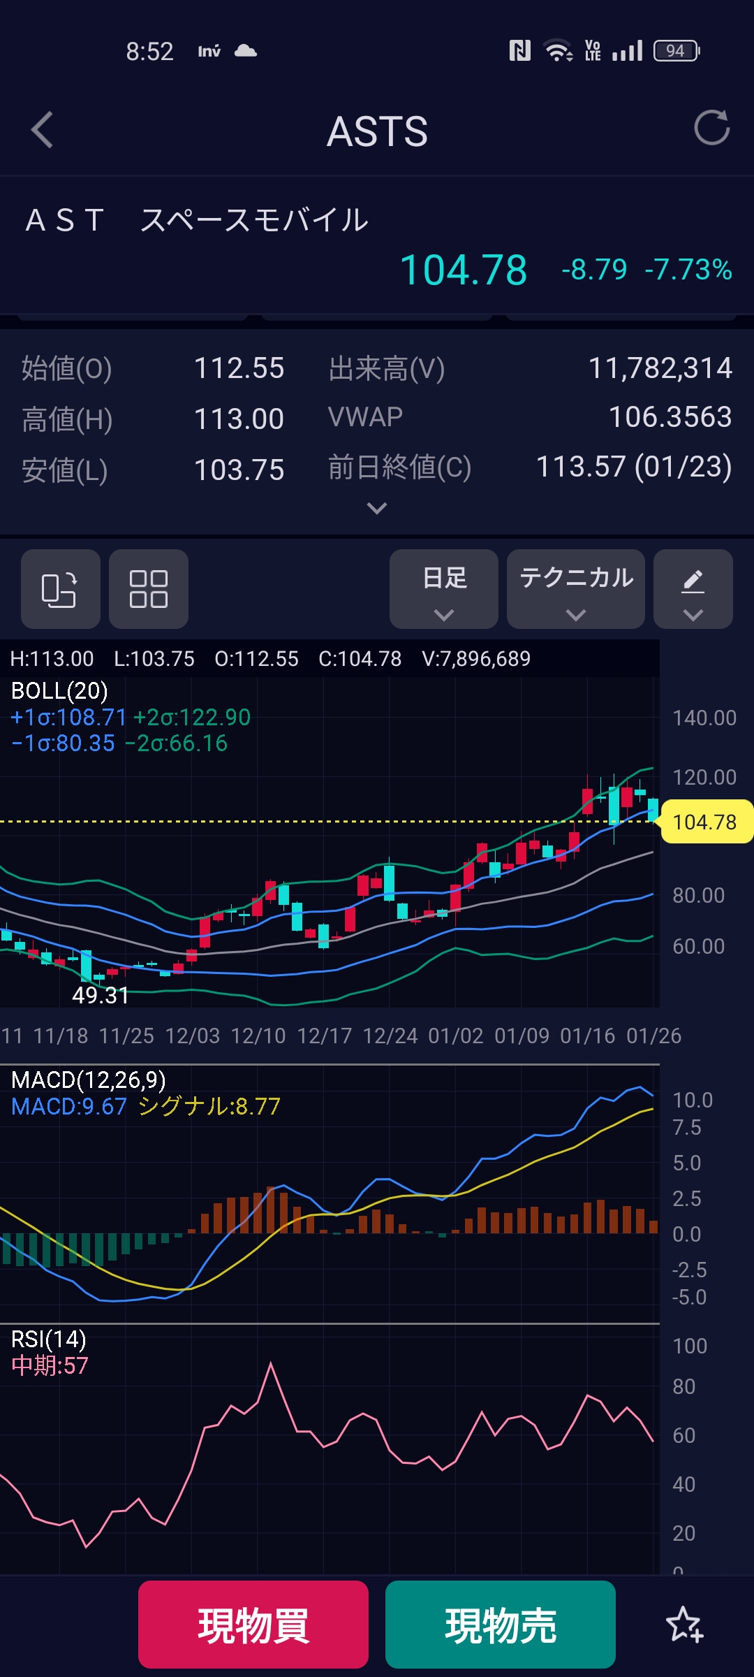
Task: Tap the RSI(14) indicator label
Action: pos(49,1339)
